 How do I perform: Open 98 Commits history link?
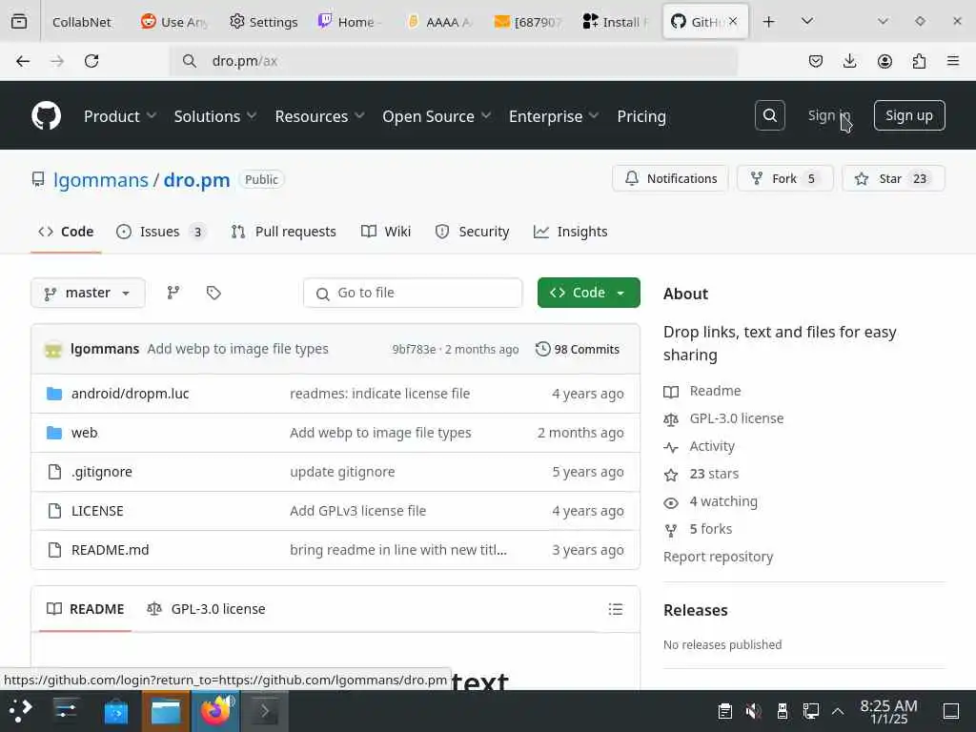coord(577,349)
